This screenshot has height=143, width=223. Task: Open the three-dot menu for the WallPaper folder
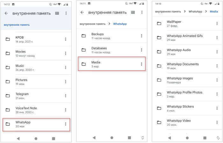click(217, 23)
